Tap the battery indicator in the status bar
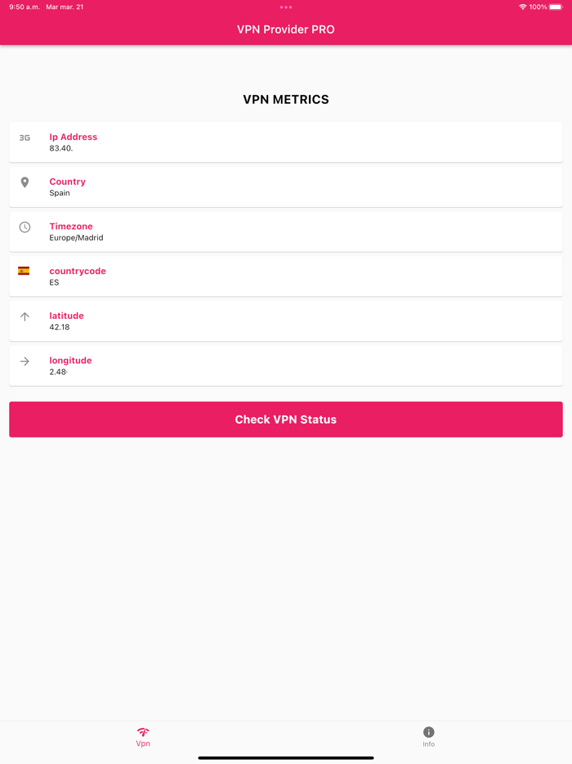572x764 pixels. 556,7
